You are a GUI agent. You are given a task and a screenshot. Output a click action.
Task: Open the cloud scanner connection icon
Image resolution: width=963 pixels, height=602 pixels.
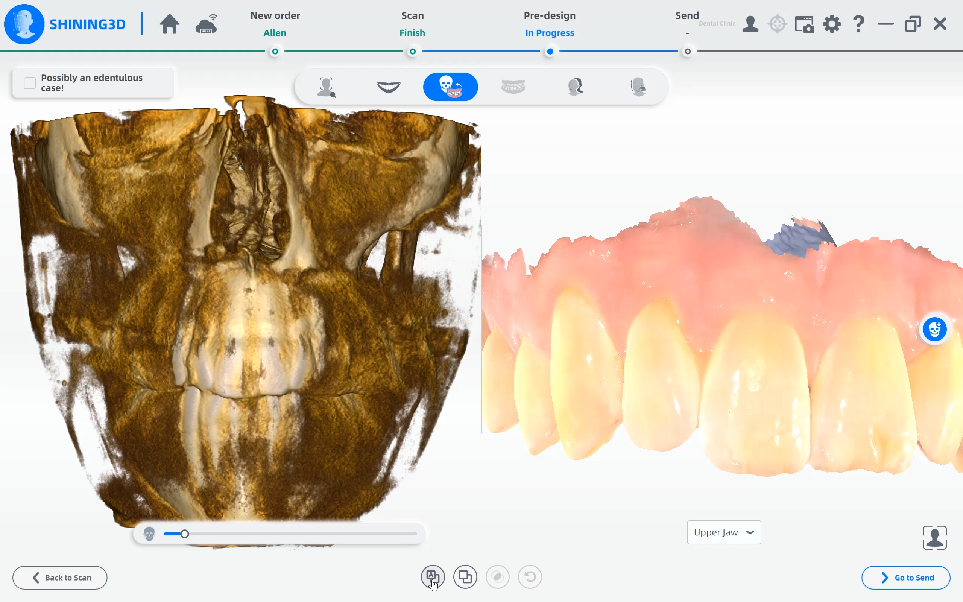coord(207,24)
